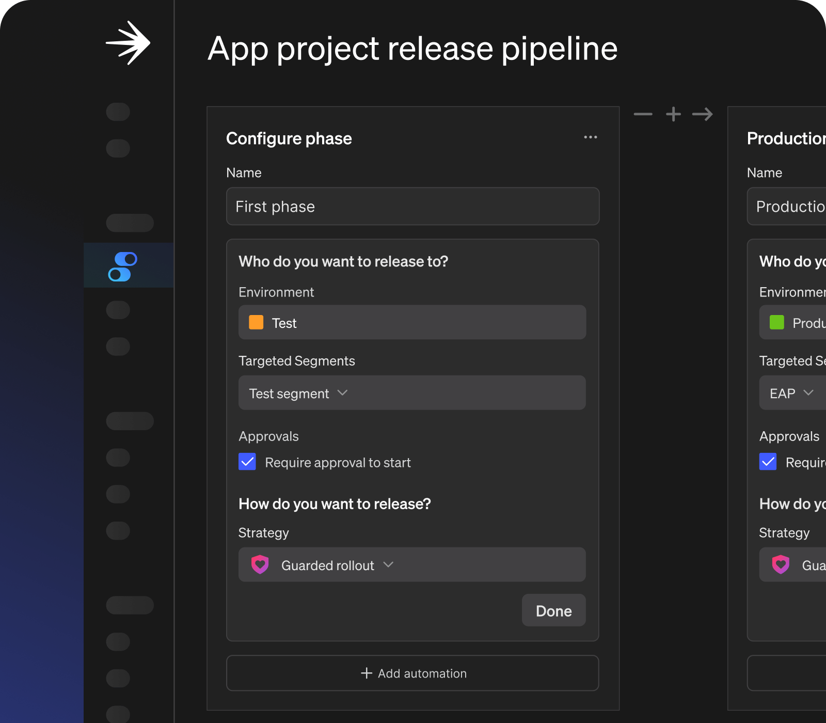Open the Test segment dropdown
The height and width of the screenshot is (723, 826).
point(412,393)
